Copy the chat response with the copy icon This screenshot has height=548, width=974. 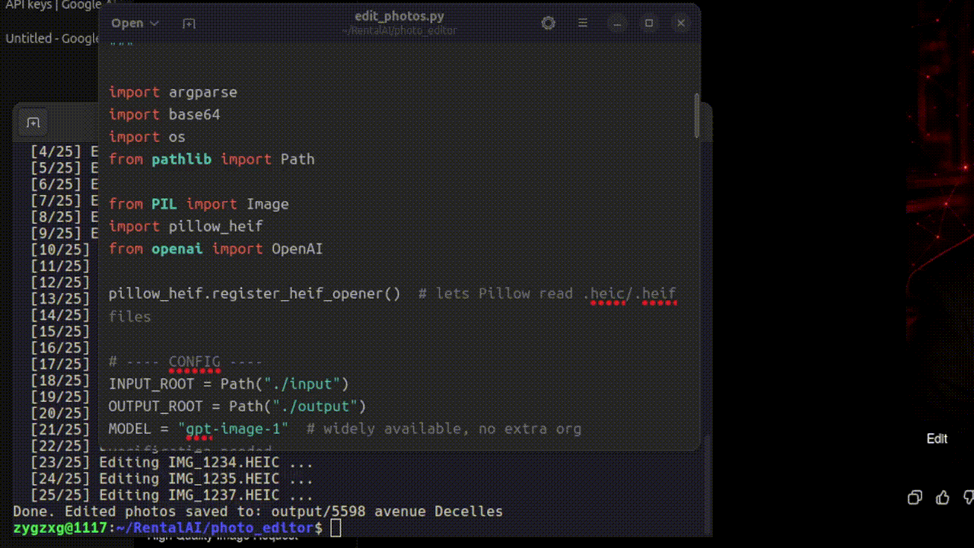(x=915, y=498)
